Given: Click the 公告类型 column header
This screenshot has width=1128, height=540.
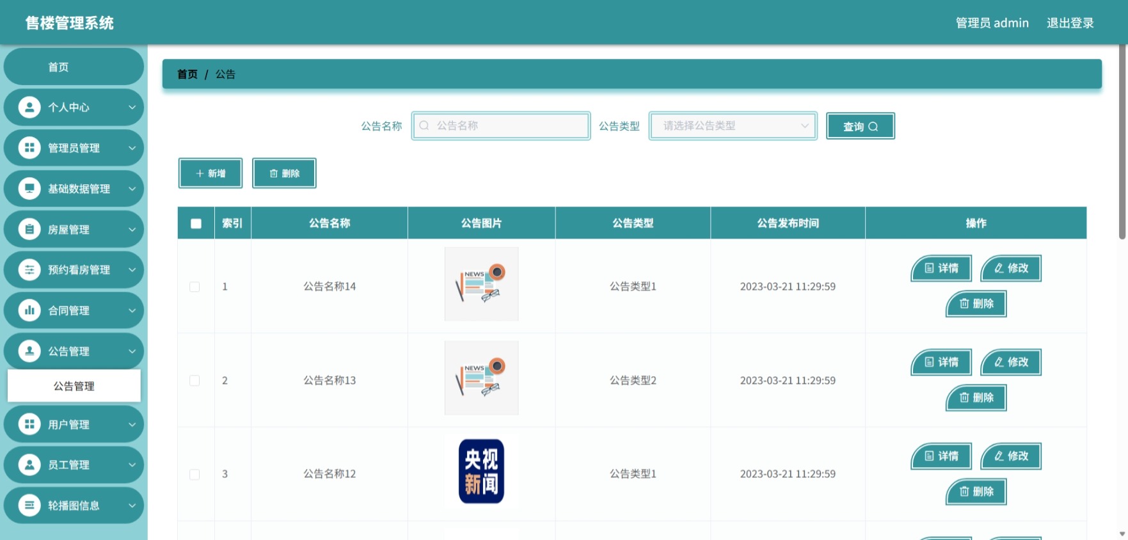Looking at the screenshot, I should point(633,223).
